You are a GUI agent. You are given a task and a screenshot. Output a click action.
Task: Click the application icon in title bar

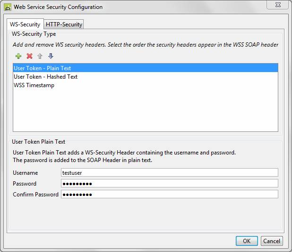(x=8, y=7)
